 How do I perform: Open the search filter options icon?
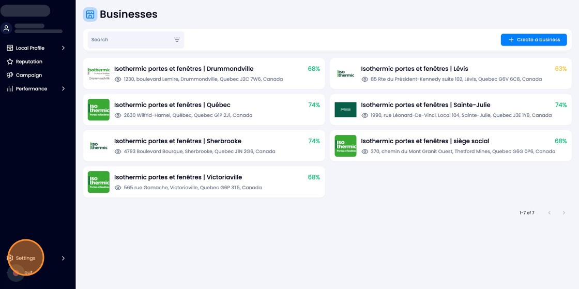pyautogui.click(x=177, y=40)
